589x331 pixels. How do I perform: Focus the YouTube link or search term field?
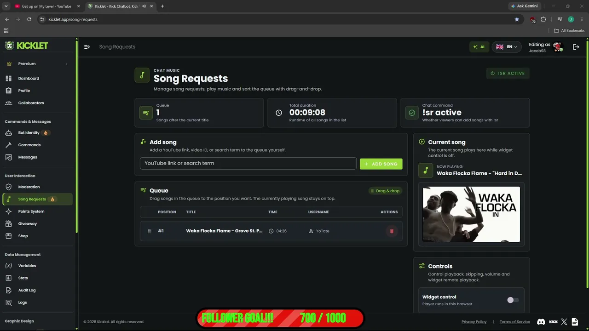(x=248, y=163)
